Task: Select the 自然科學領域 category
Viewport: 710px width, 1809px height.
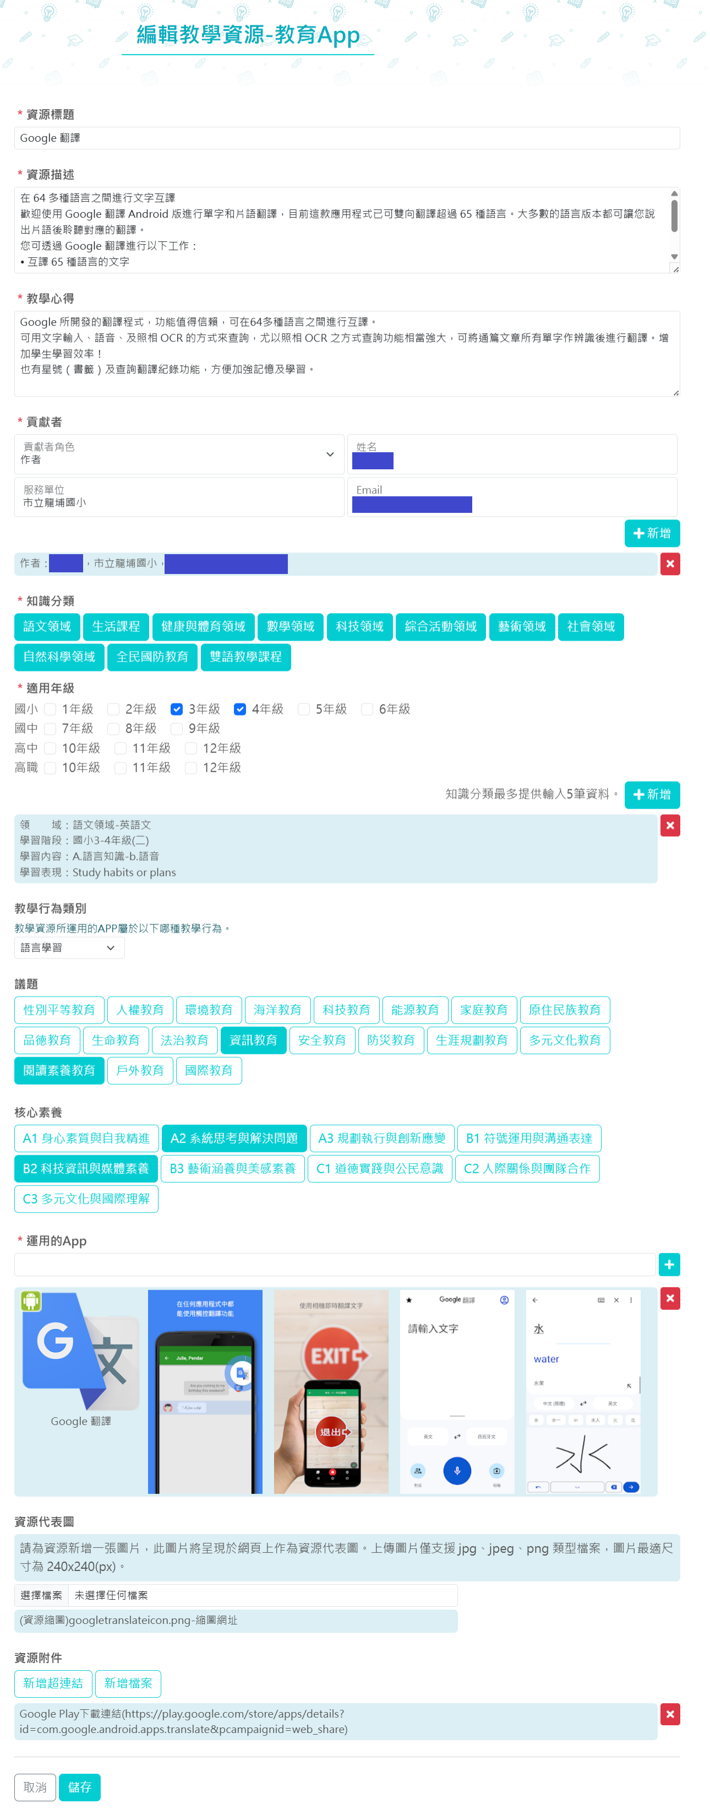Action: point(59,657)
